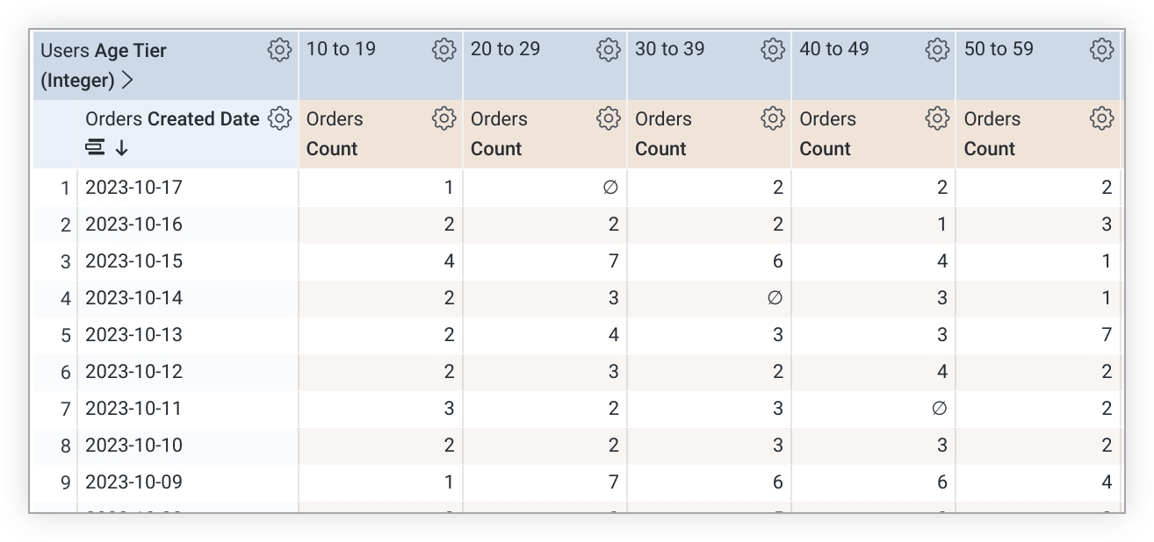Click the null value in the 2023-10-17 row
The width and height of the screenshot is (1154, 542).
pos(610,188)
